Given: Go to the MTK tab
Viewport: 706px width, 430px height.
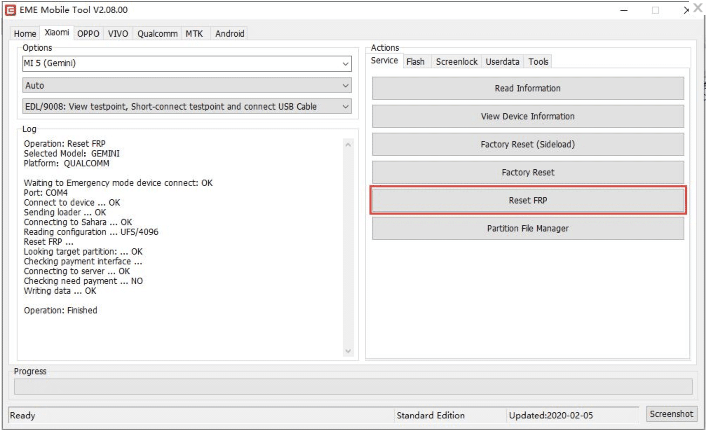Looking at the screenshot, I should coord(194,34).
